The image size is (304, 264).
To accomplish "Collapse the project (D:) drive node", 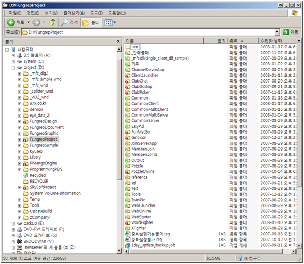I will coord(13,68).
